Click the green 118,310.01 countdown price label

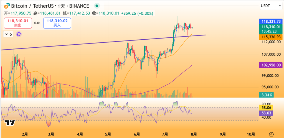coord(270,29)
